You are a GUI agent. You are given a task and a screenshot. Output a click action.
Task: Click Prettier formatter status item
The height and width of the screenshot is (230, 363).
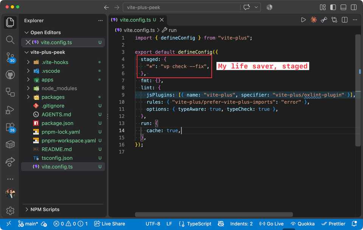point(334,224)
